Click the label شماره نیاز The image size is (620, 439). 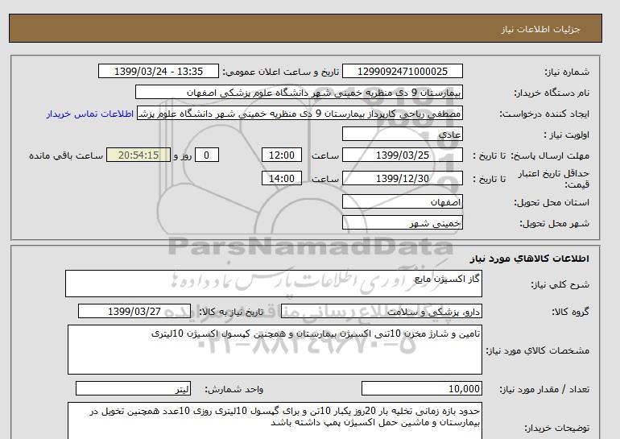pos(567,72)
